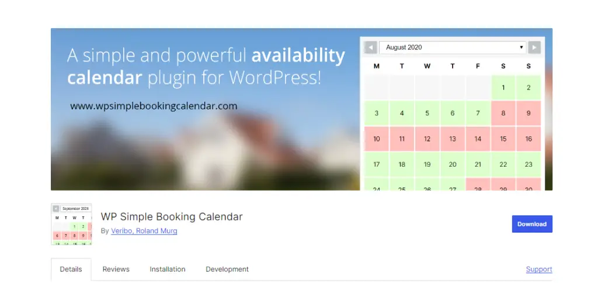Open the Installation tab

(168, 269)
